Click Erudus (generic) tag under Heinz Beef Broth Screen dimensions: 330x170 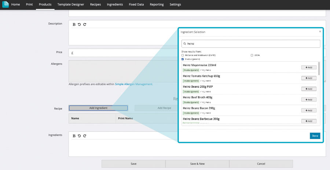click(191, 102)
